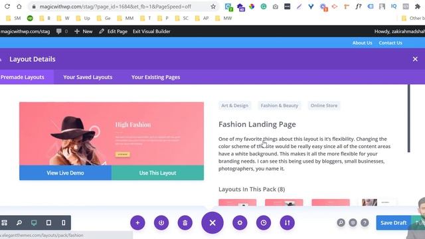The height and width of the screenshot is (239, 425).
Task: Open the browser extensions puzzle icon
Action: [x=418, y=7]
